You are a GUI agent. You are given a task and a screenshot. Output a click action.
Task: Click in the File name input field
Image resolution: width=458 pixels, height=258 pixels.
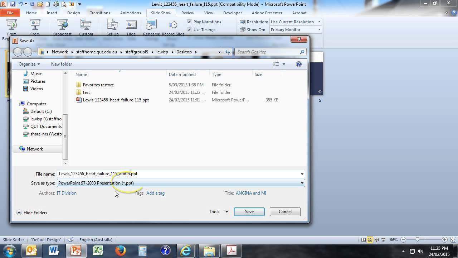point(178,174)
